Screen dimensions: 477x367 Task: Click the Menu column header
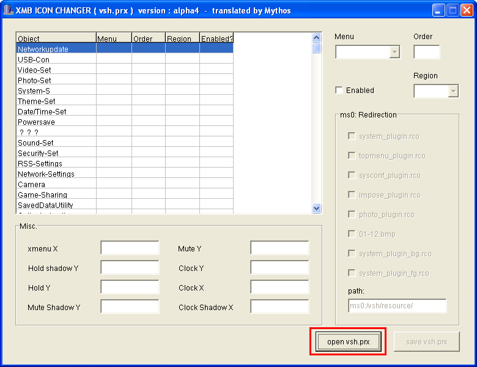click(114, 37)
